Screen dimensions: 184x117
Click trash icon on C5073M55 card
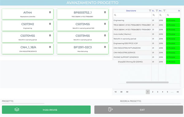(105, 35)
